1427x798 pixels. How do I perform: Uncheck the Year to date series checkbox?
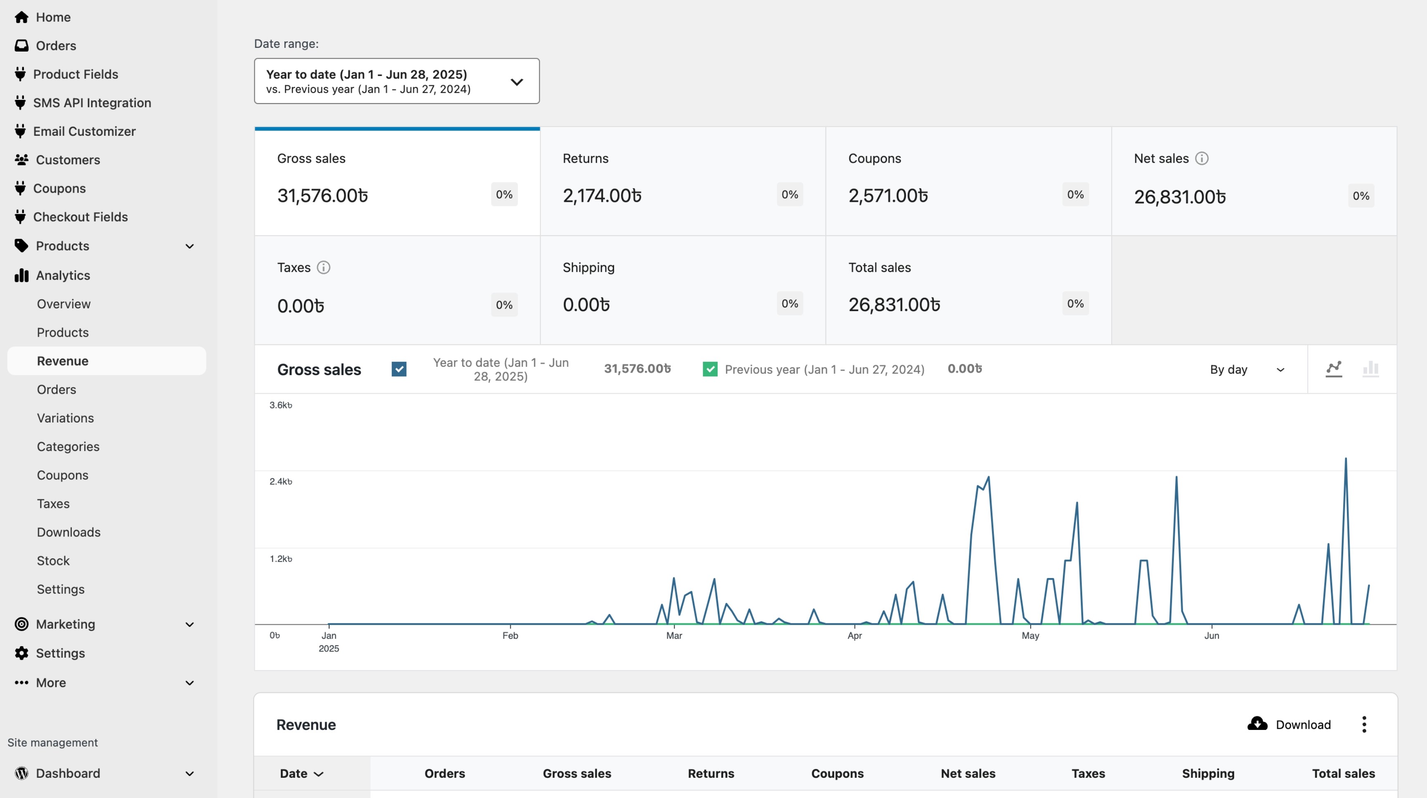coord(399,369)
